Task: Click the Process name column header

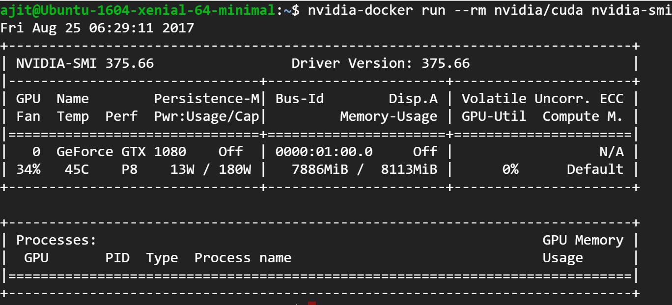Action: pos(243,258)
